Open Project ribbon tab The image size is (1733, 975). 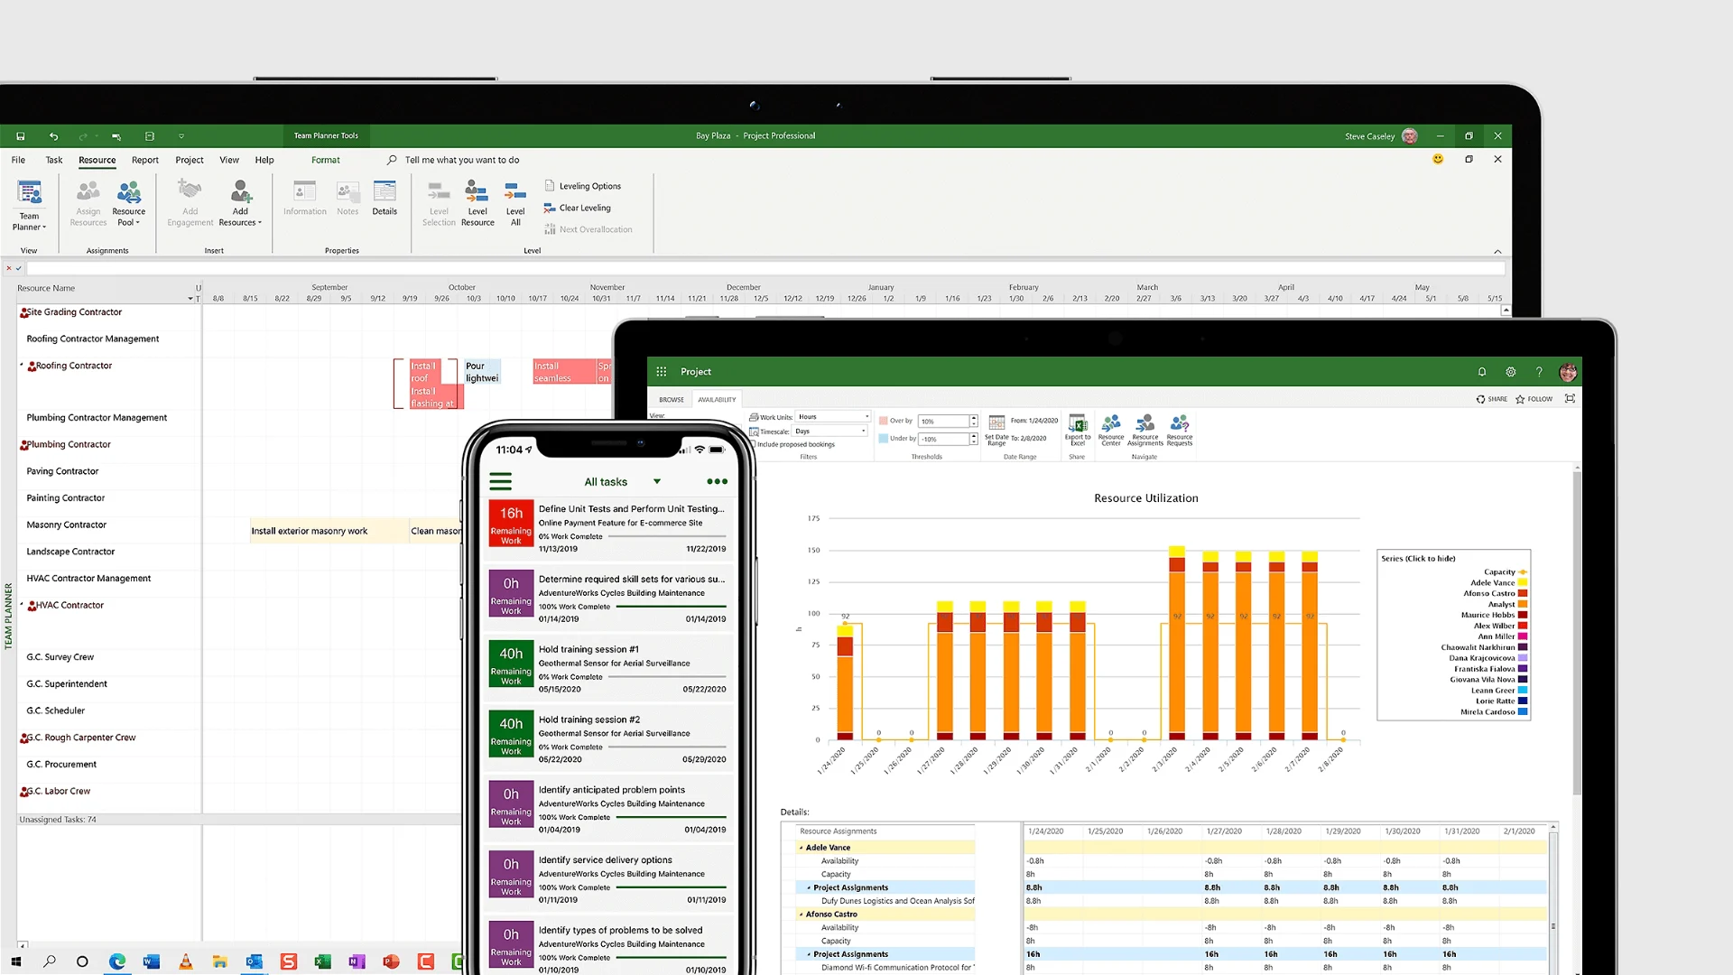click(190, 160)
